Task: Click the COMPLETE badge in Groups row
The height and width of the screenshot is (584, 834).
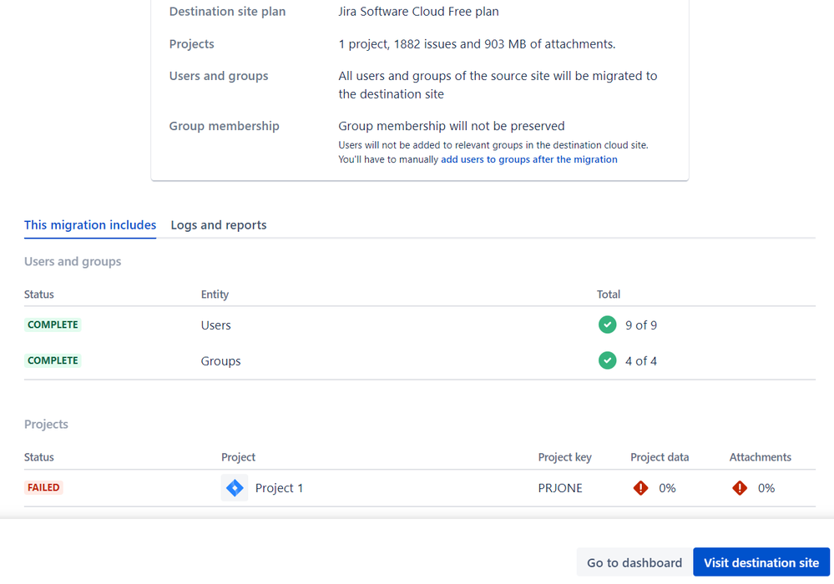Action: pos(53,360)
